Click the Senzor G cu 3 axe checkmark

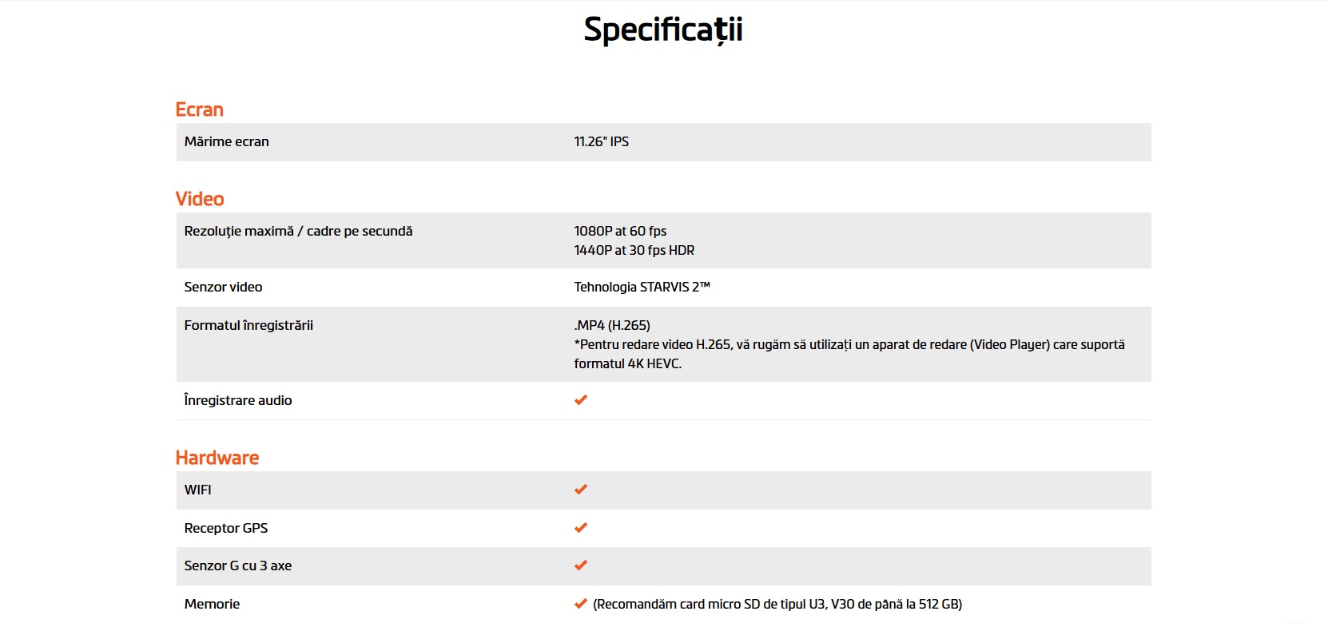[x=581, y=565]
